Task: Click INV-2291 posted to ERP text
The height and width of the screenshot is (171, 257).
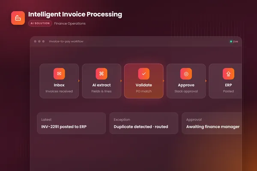Action: point(64,127)
